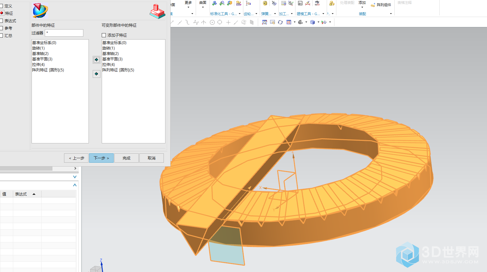Click the red dimension measurement icon in ribbon
The width and height of the screenshot is (487, 272).
coord(308,4)
